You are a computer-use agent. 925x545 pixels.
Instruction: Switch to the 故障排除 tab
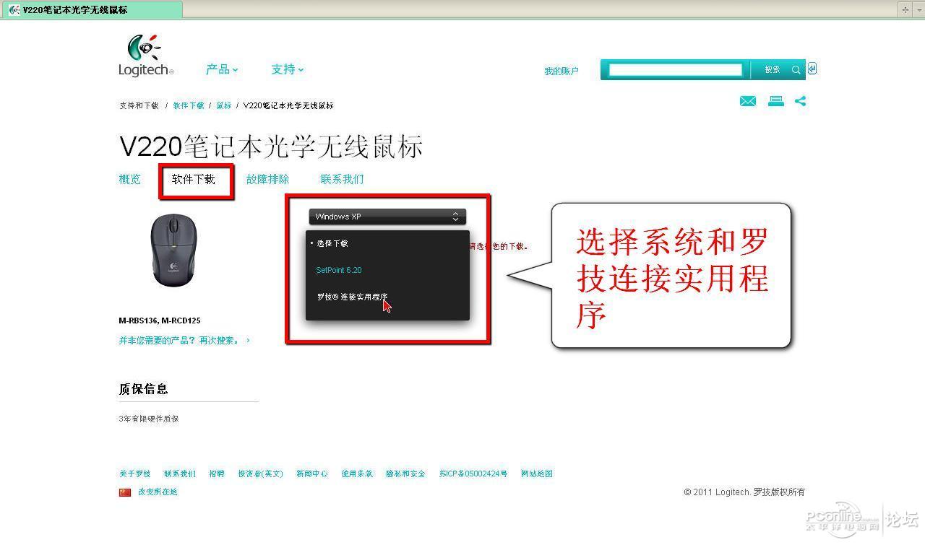point(267,179)
